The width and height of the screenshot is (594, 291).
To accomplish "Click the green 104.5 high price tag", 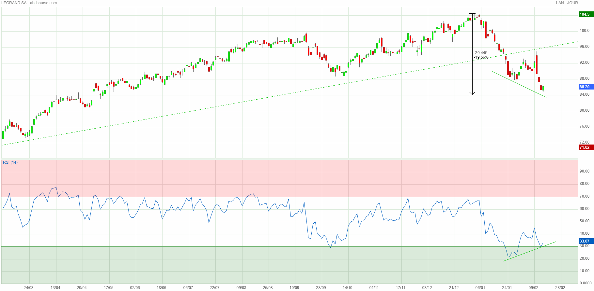I will click(586, 14).
